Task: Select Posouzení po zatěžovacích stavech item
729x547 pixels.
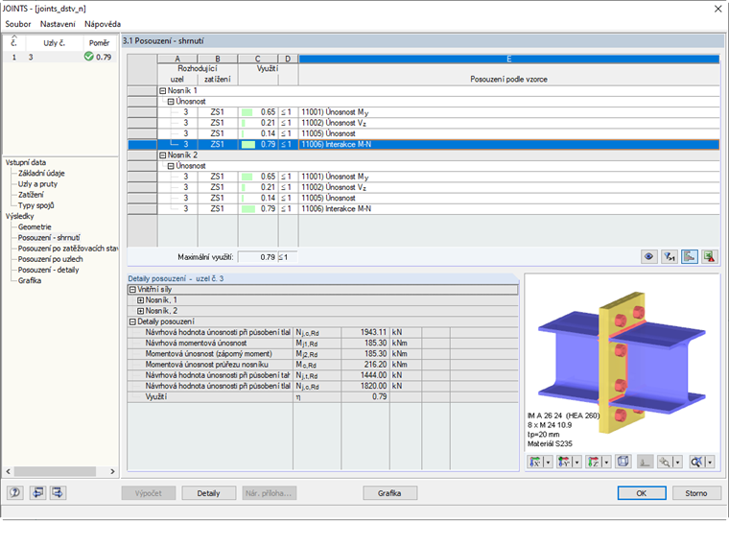Action: click(68, 249)
